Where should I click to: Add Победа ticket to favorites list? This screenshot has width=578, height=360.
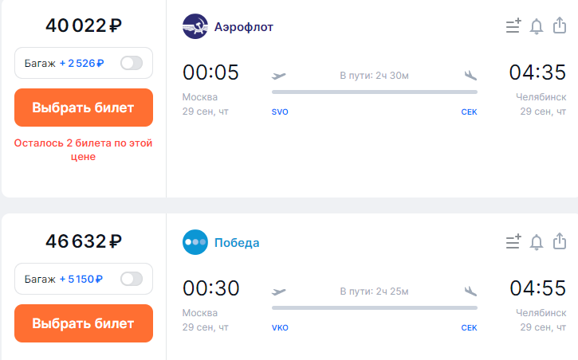pyautogui.click(x=513, y=242)
